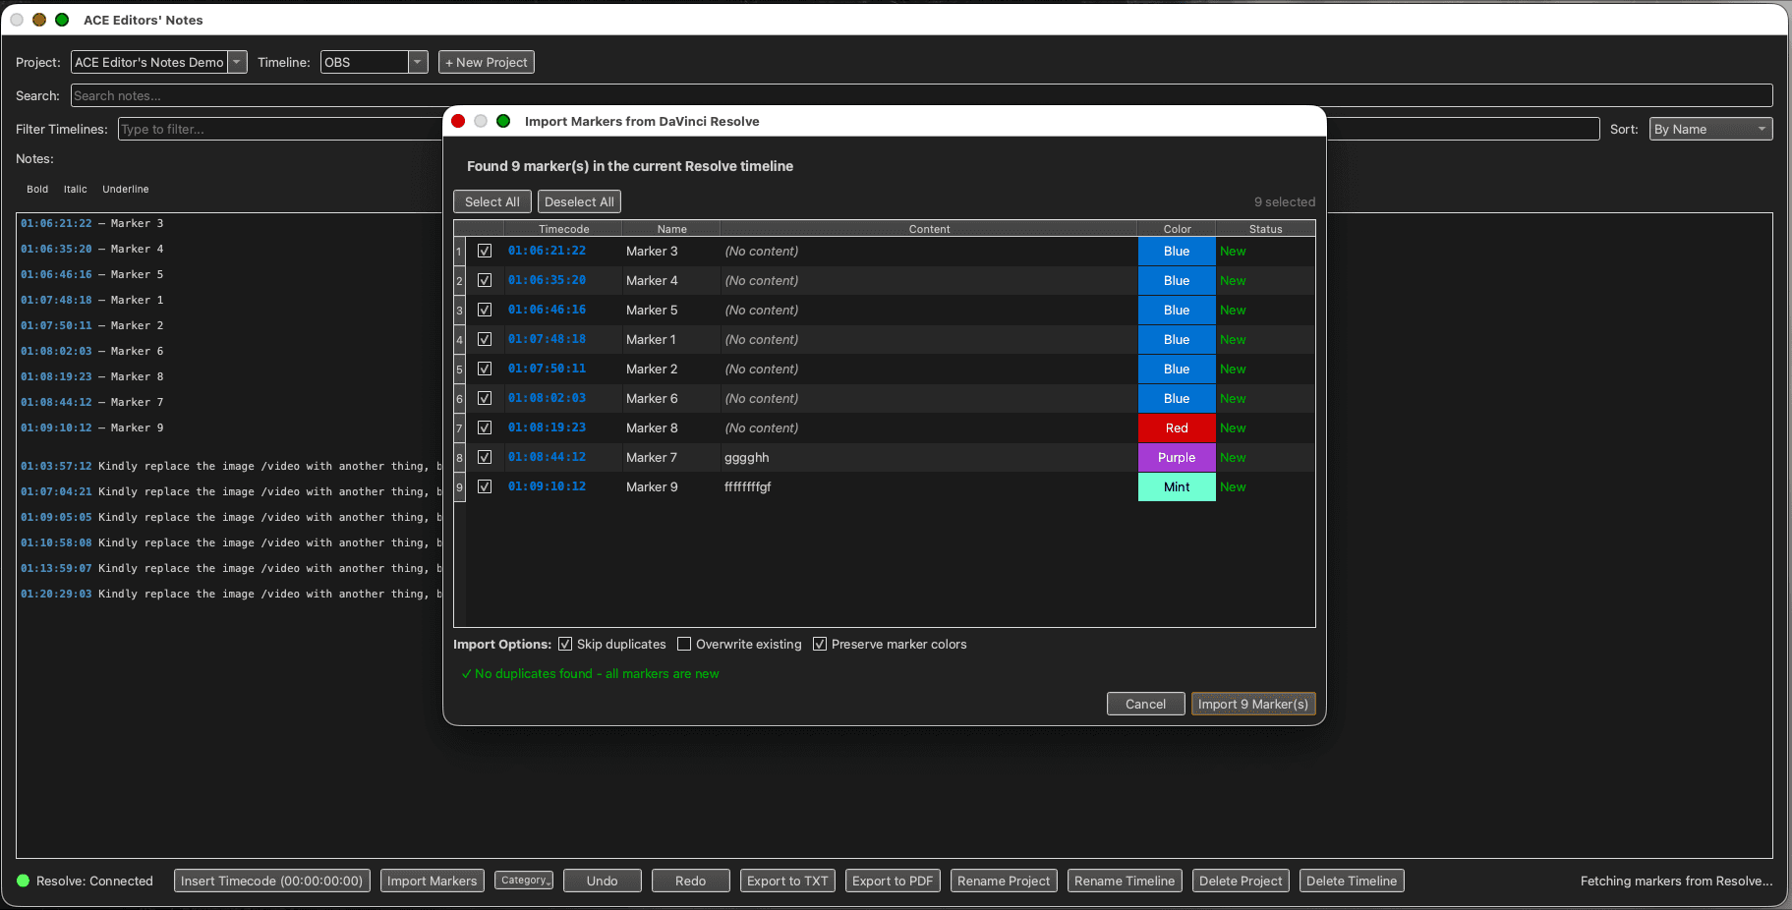Uncheck the Marker 4 row checkbox
Image resolution: width=1792 pixels, height=910 pixels.
click(485, 280)
